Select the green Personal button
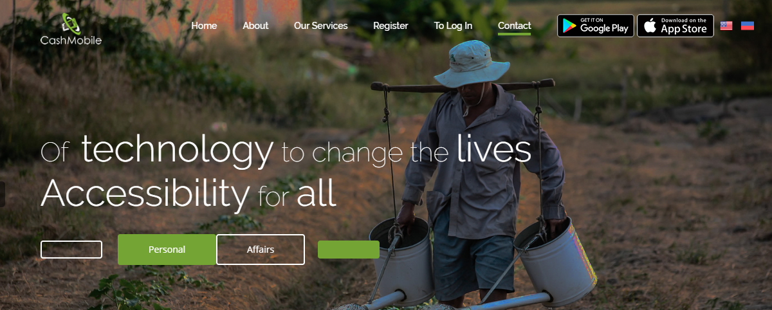The width and height of the screenshot is (772, 310). pyautogui.click(x=167, y=250)
